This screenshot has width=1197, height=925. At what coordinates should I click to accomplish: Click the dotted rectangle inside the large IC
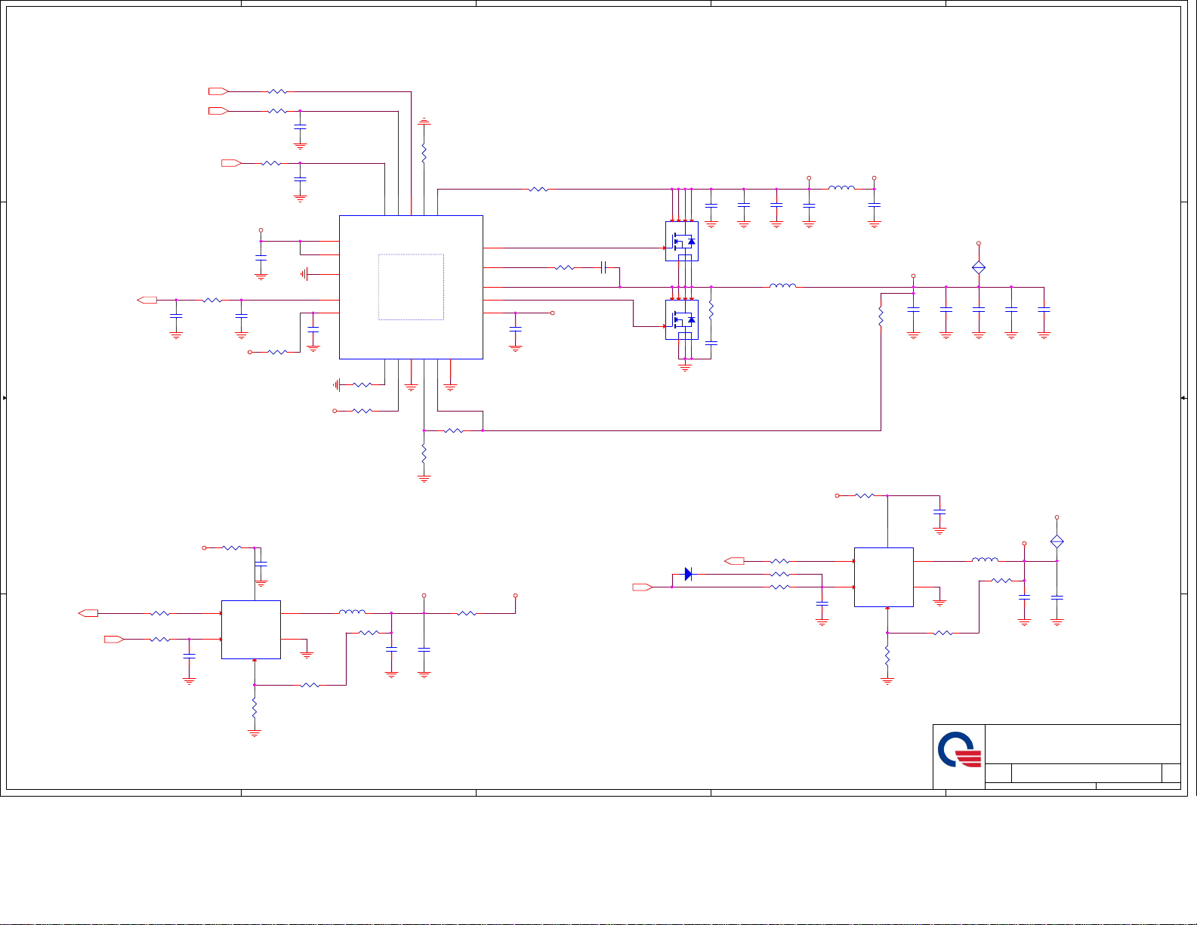pos(411,287)
